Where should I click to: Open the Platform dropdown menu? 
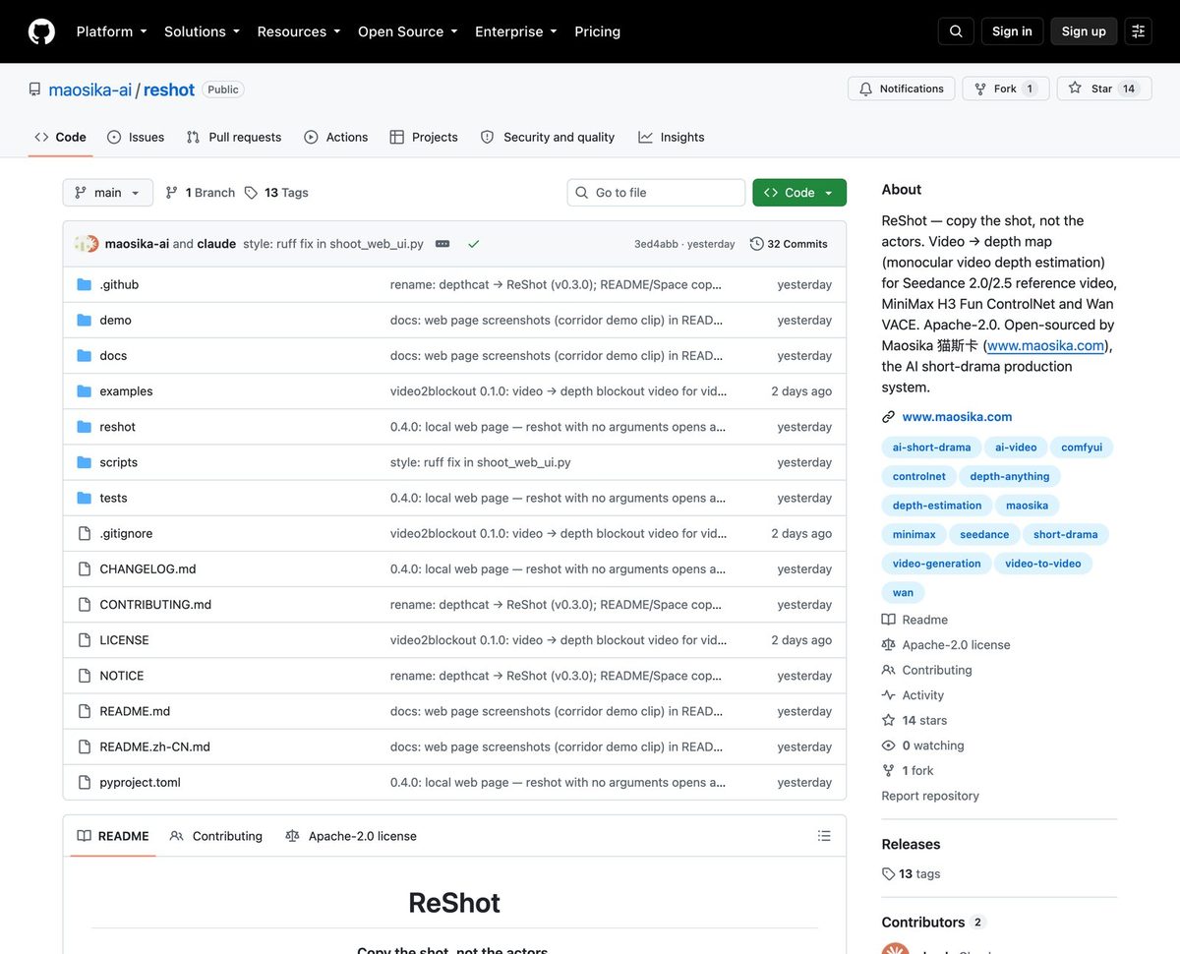tap(111, 31)
